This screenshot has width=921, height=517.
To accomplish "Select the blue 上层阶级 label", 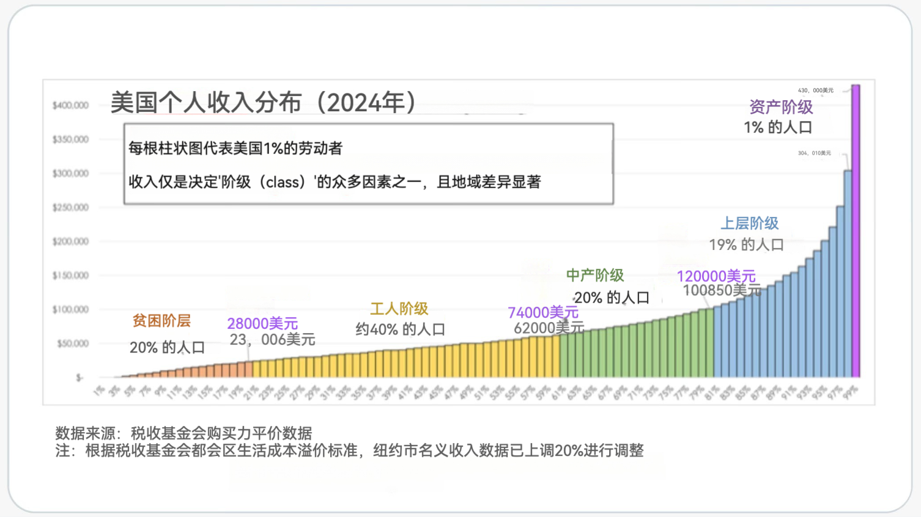I will coord(749,224).
